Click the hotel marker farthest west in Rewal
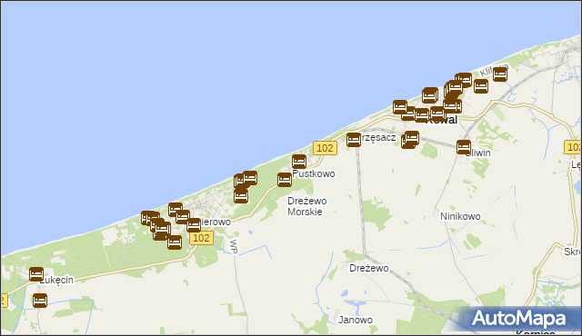Image resolution: width=582 pixels, height=336 pixels. (400, 107)
